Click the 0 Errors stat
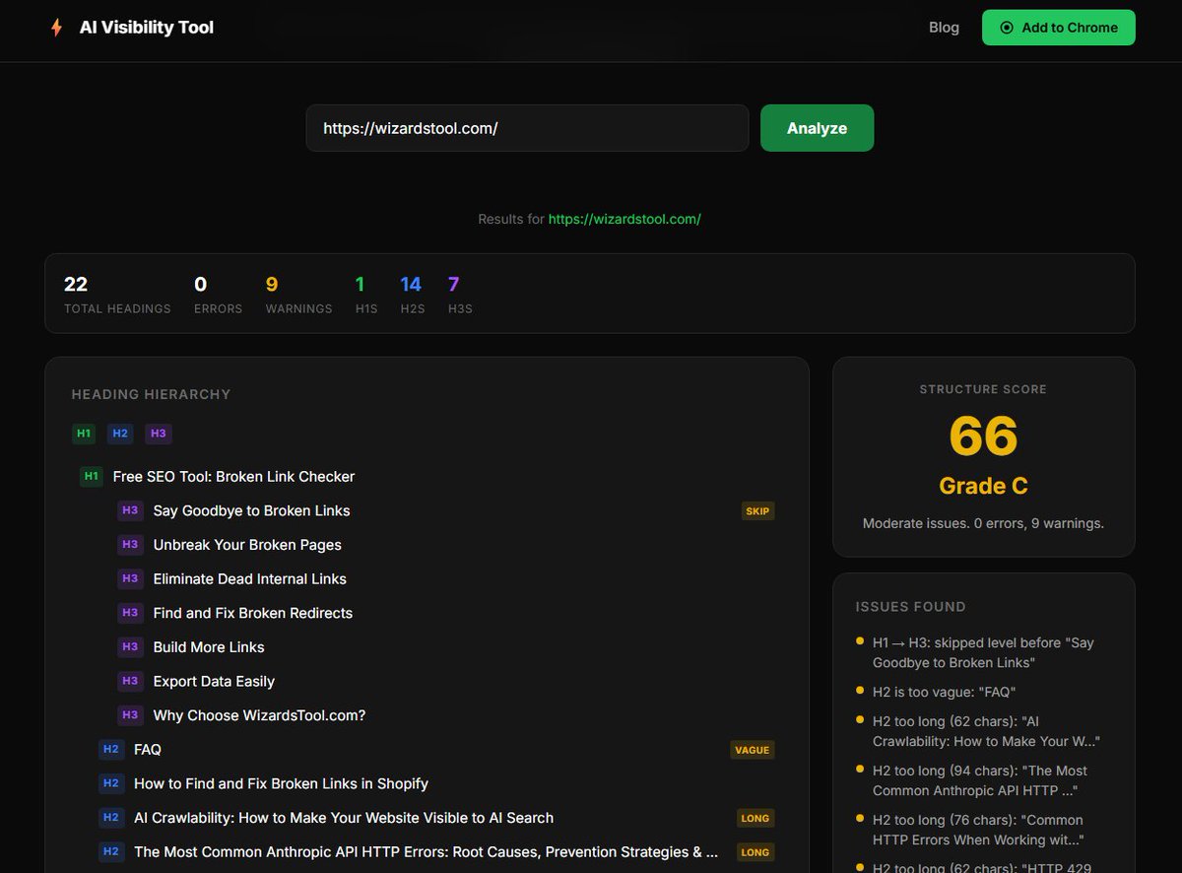The height and width of the screenshot is (873, 1182). pyautogui.click(x=218, y=295)
